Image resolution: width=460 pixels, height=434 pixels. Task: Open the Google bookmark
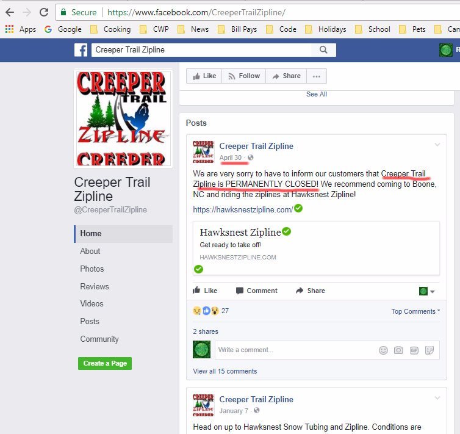coord(63,29)
